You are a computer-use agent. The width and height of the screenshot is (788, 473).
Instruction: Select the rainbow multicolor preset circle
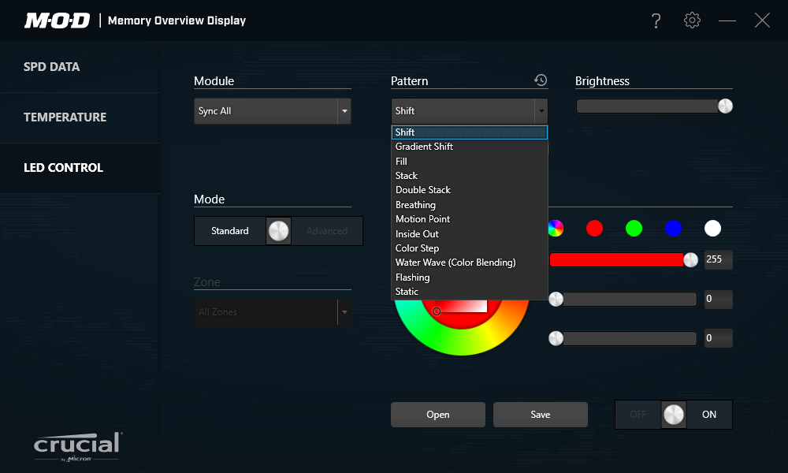point(556,229)
